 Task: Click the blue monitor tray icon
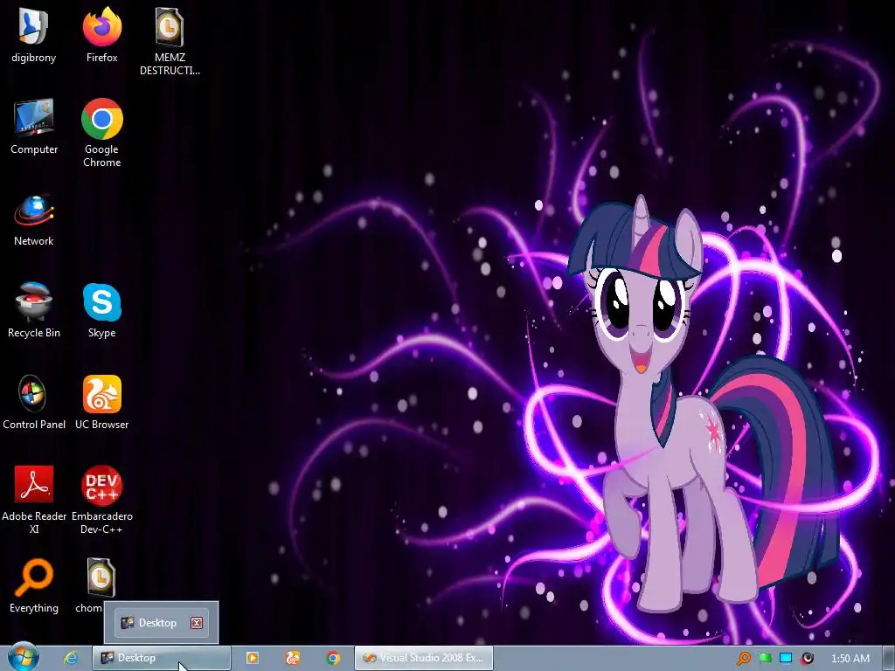tap(786, 659)
